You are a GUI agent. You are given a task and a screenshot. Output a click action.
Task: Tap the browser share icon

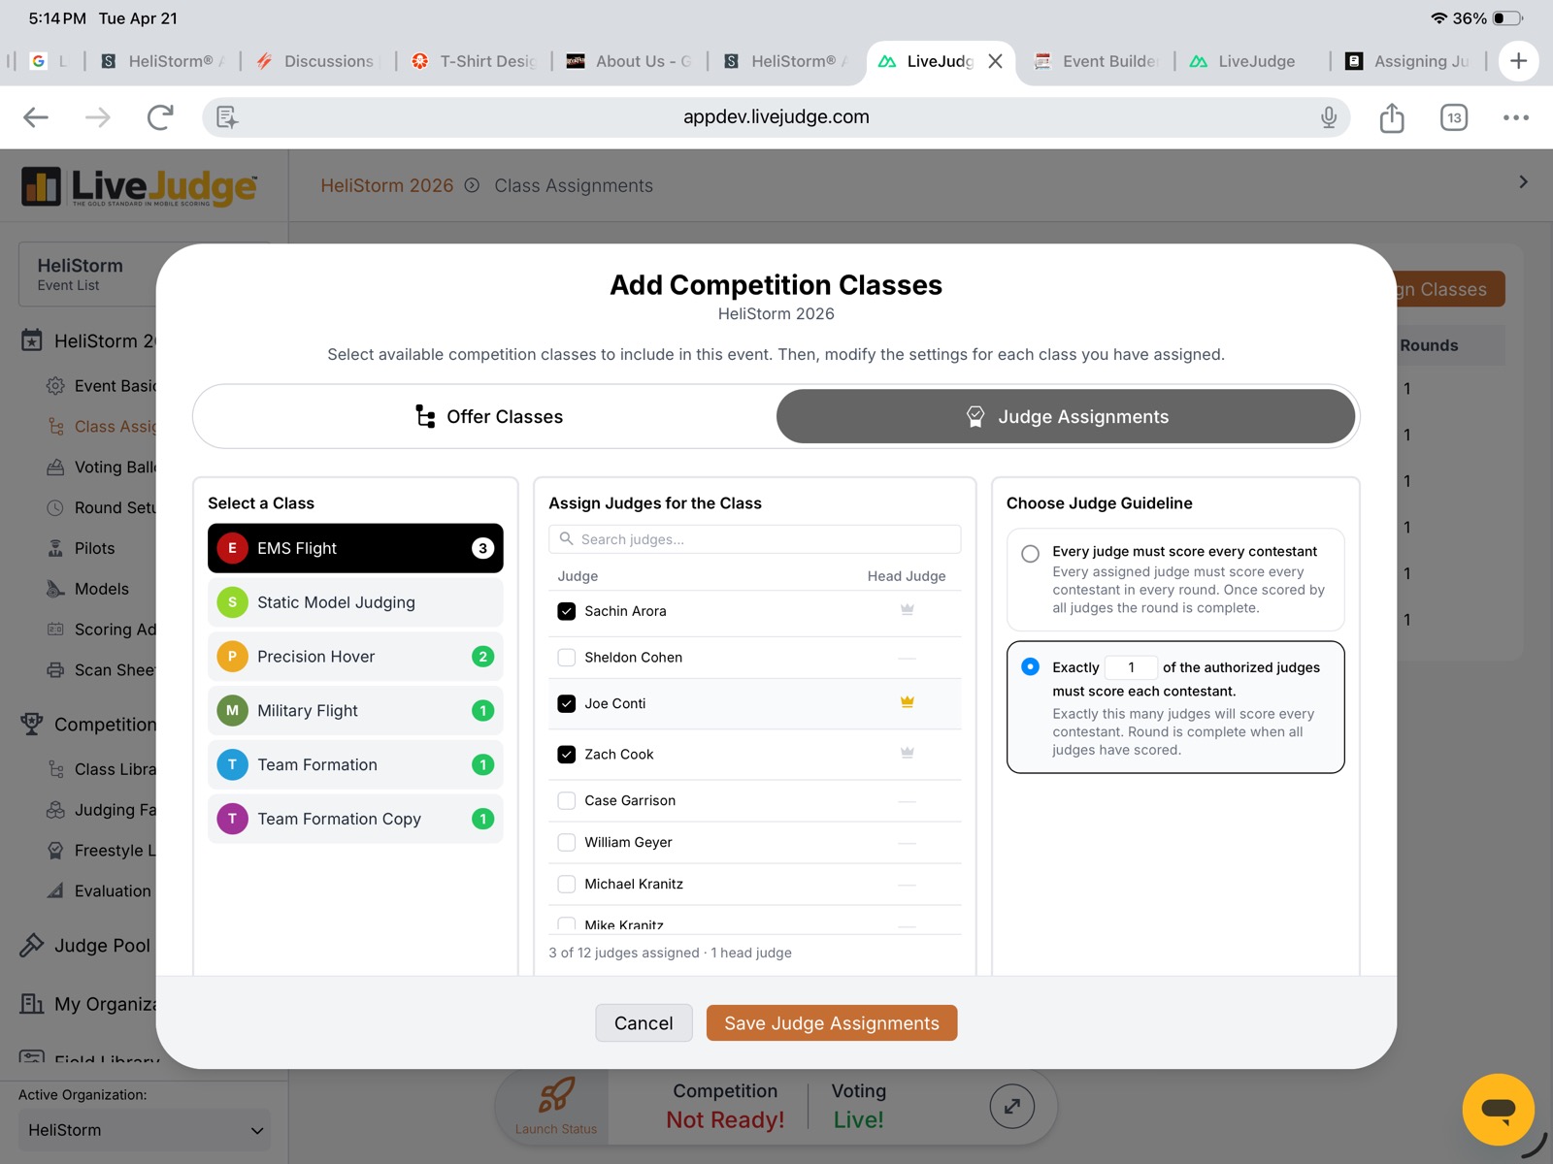click(1392, 117)
